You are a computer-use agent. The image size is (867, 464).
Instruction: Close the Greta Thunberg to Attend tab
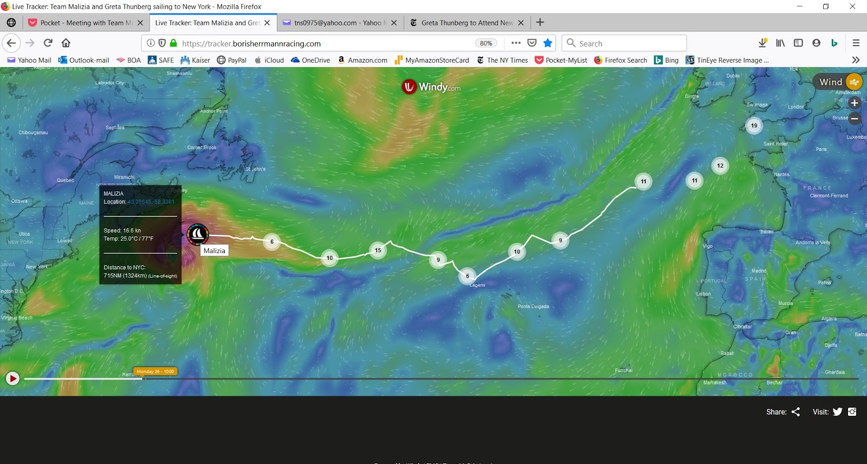pyautogui.click(x=521, y=23)
